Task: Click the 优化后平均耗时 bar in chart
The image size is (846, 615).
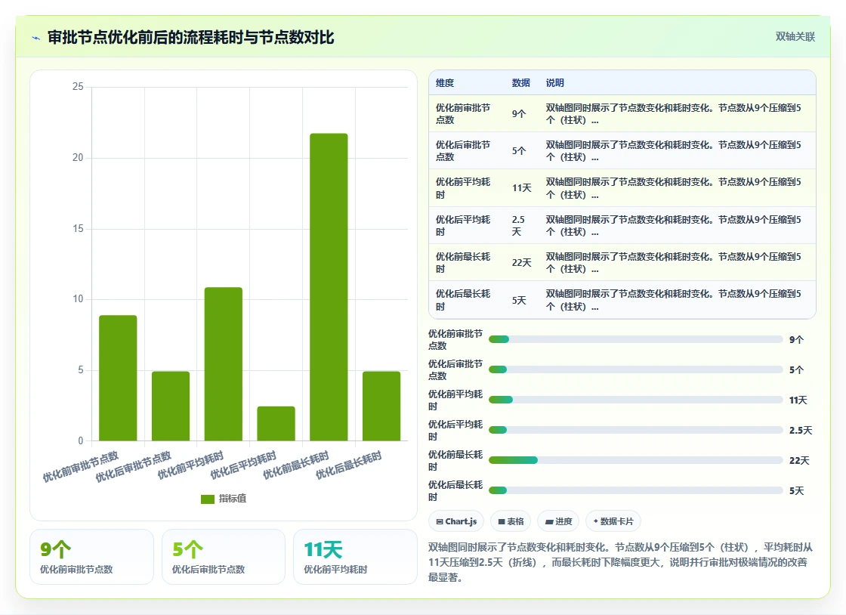Action: point(276,424)
